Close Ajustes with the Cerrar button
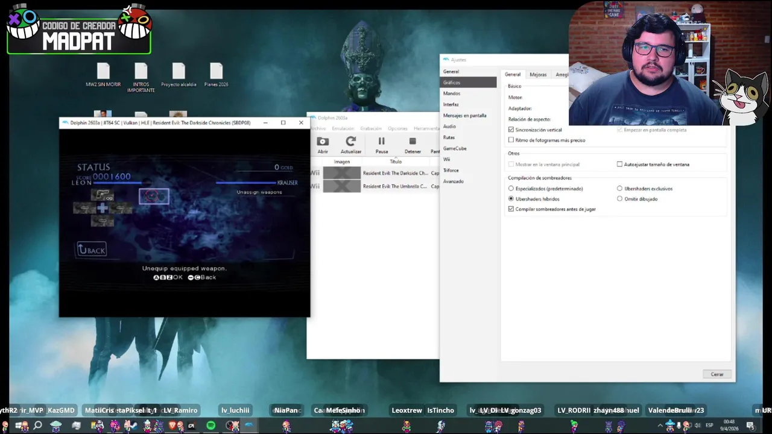772x434 pixels. pyautogui.click(x=717, y=374)
